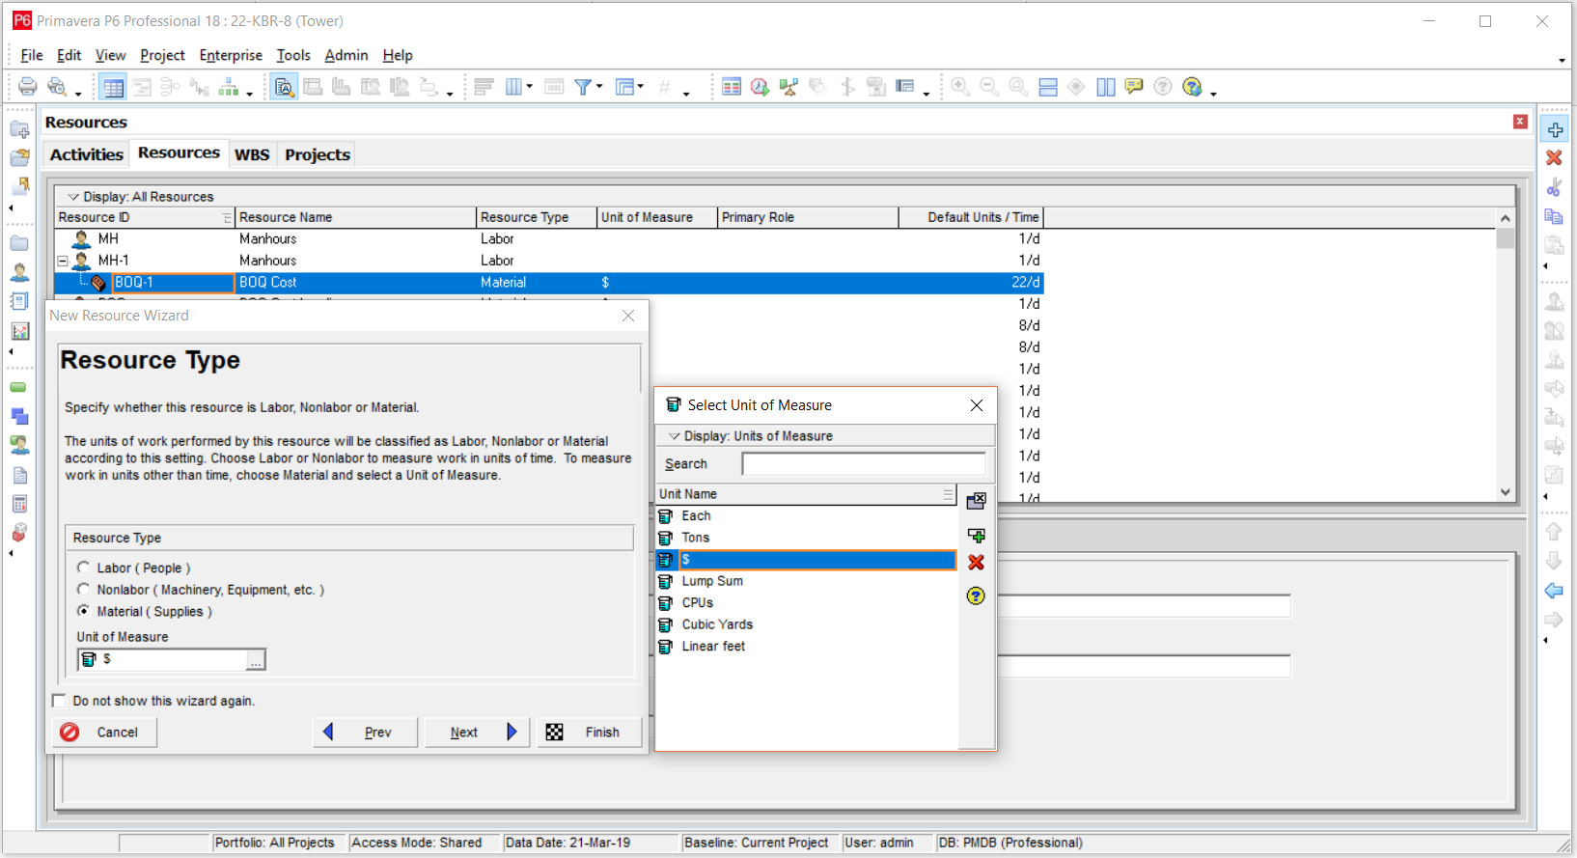1577x858 pixels.
Task: Open the Admin menu
Action: 346,55
